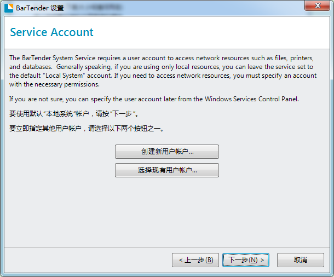The image size is (334, 277).
Task: Click the 创建新用户帐户... button
Action: point(167,152)
